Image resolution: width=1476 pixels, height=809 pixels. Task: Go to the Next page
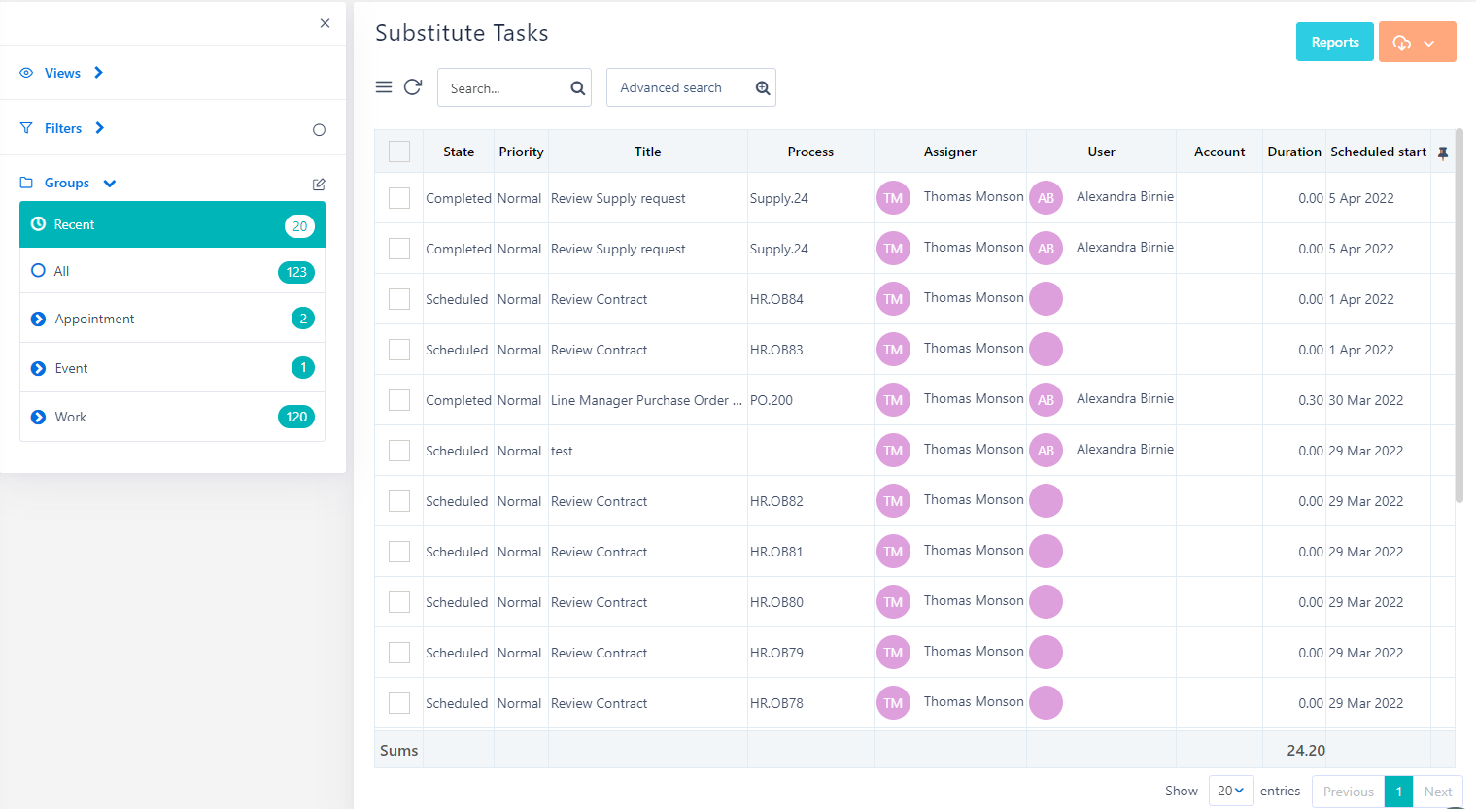[1437, 792]
